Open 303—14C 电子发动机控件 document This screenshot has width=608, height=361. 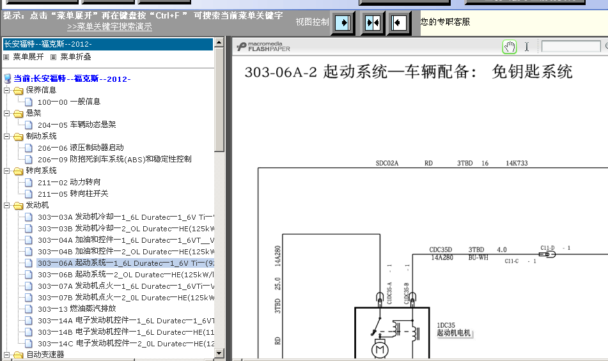pyautogui.click(x=126, y=343)
